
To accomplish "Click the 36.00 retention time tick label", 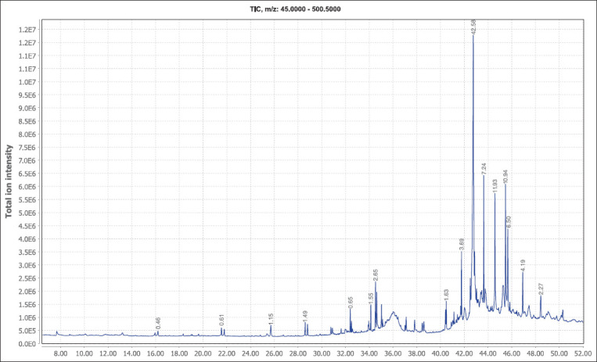I will (393, 353).
